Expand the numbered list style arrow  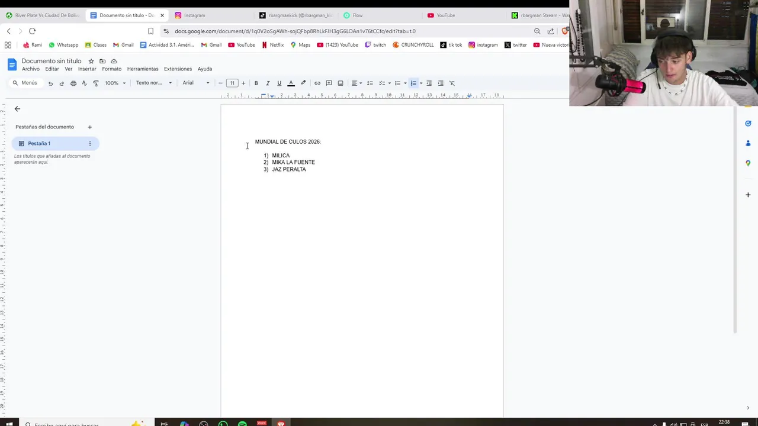[421, 83]
